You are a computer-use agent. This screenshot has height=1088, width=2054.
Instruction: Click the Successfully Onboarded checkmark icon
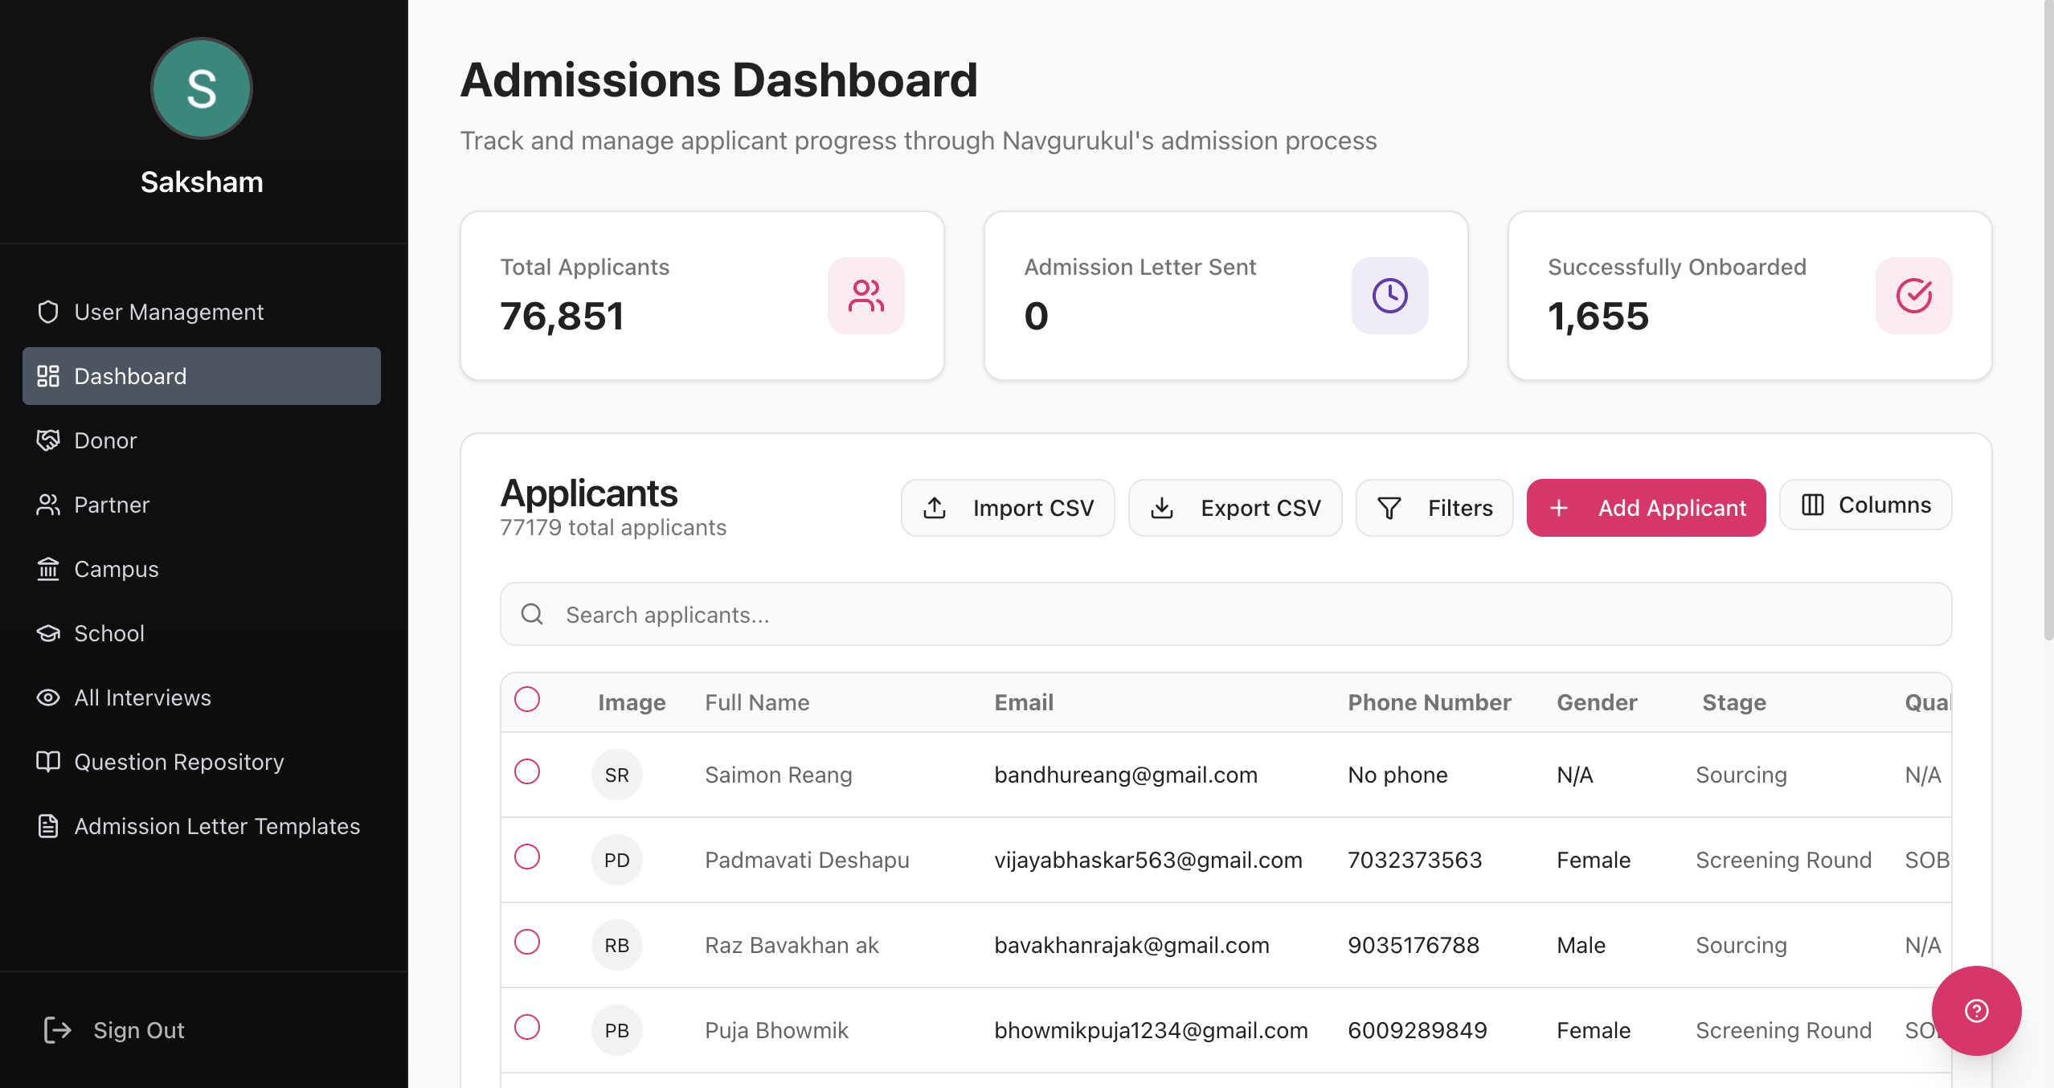[x=1913, y=296]
